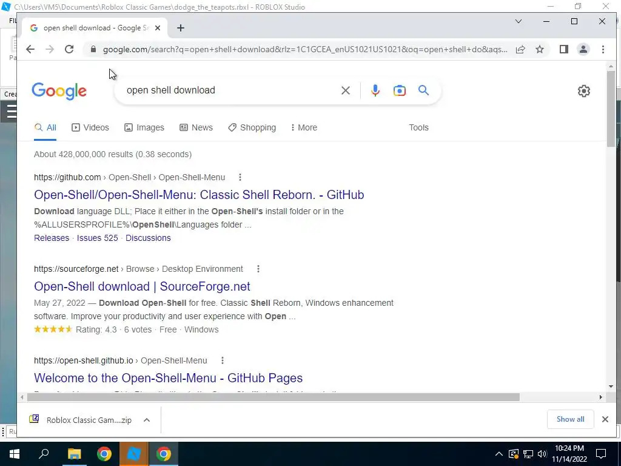Open options dots for the sourceforge.net result
Image resolution: width=621 pixels, height=466 pixels.
pyautogui.click(x=258, y=269)
